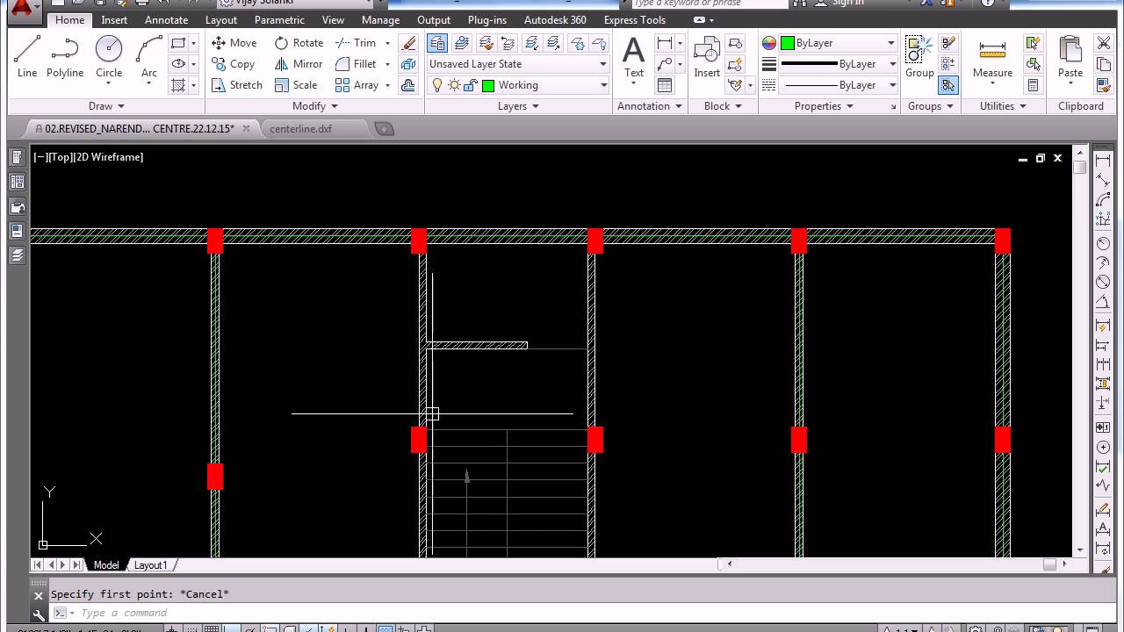1124x632 pixels.
Task: Toggle lock icon for Working layer
Action: 470,84
